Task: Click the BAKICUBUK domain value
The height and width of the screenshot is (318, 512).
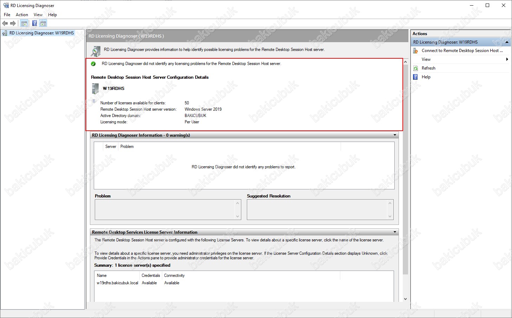Action: coord(195,116)
